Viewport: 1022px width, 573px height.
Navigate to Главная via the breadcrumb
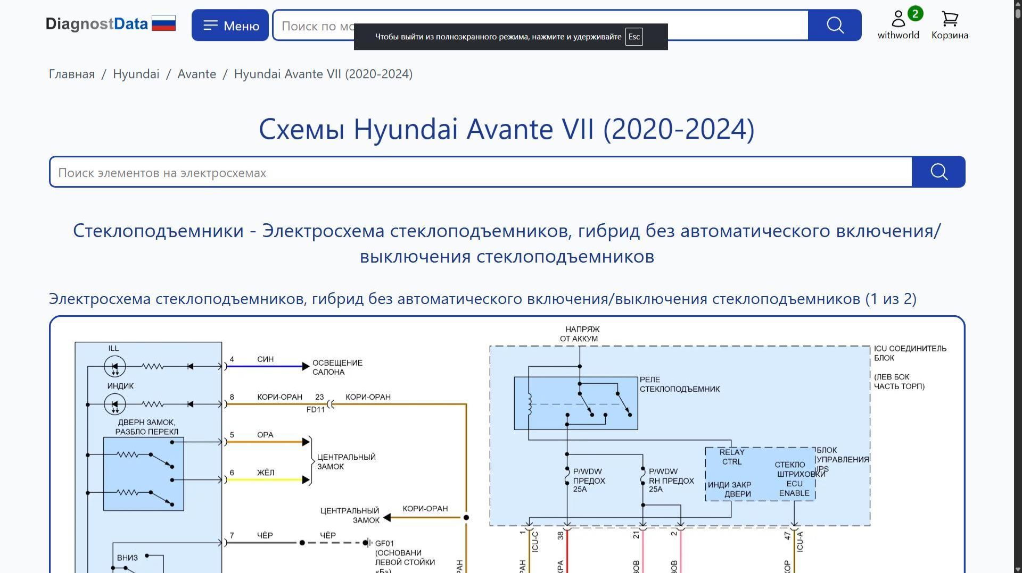70,74
